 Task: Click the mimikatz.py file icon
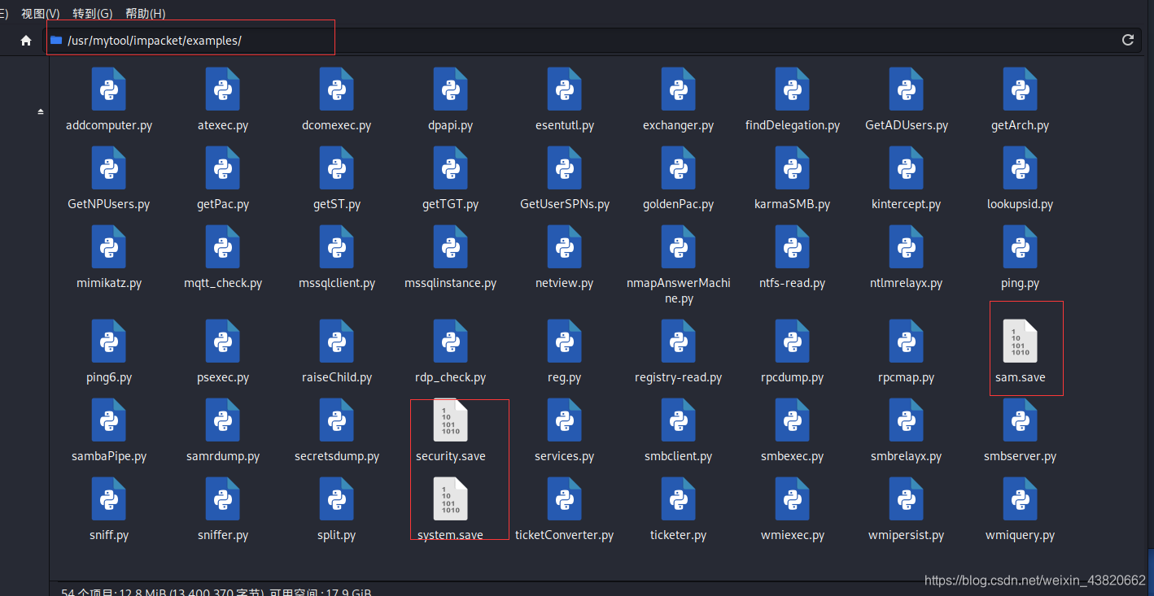[x=109, y=247]
